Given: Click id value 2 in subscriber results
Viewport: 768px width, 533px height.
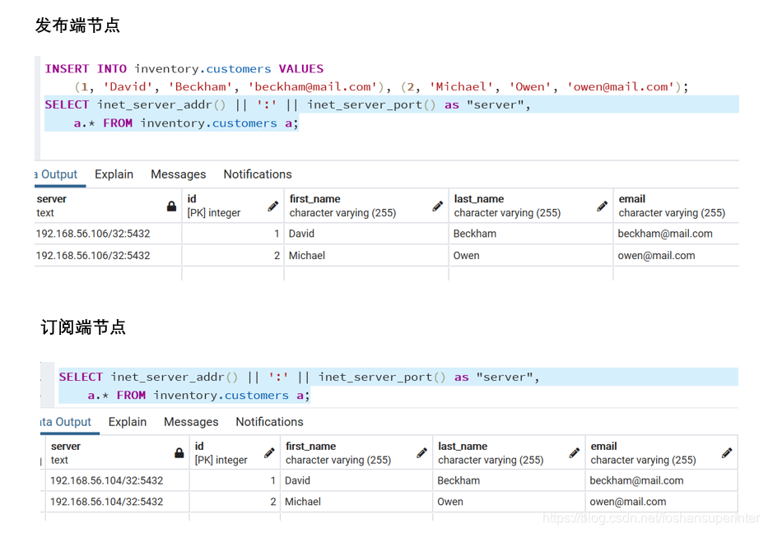Looking at the screenshot, I should [235, 502].
